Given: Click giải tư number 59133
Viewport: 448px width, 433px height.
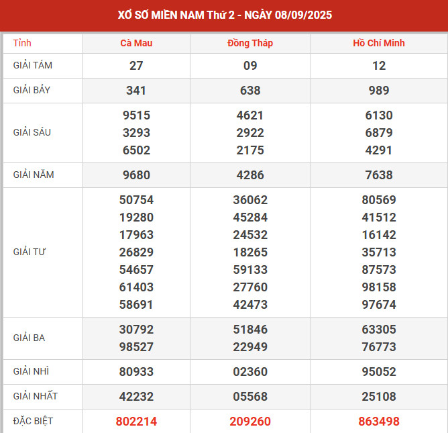Looking at the screenshot, I should (x=250, y=270).
